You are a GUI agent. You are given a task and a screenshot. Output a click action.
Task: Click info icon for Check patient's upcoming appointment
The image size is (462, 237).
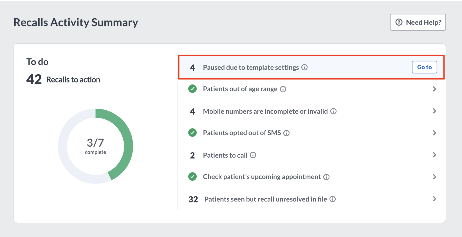pos(326,177)
